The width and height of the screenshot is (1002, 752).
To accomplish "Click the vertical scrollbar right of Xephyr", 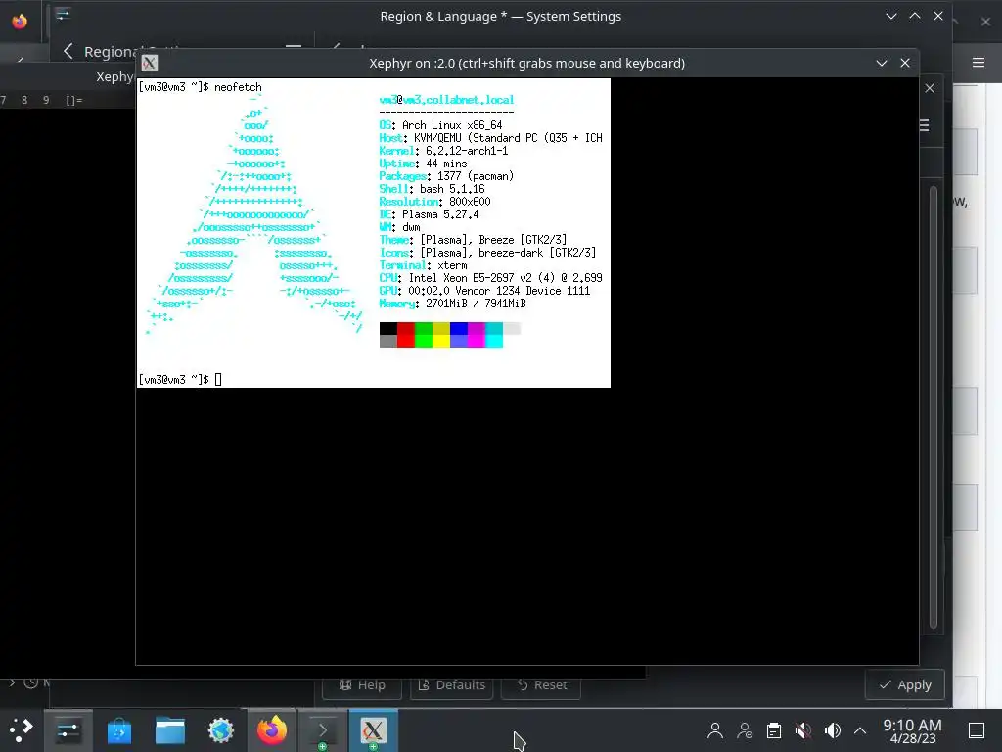I will tap(933, 407).
